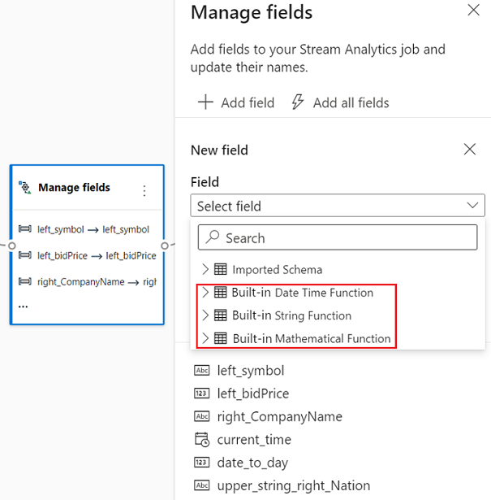The height and width of the screenshot is (500, 491).
Task: Expand the Imported Schema tree node
Action: click(x=205, y=270)
